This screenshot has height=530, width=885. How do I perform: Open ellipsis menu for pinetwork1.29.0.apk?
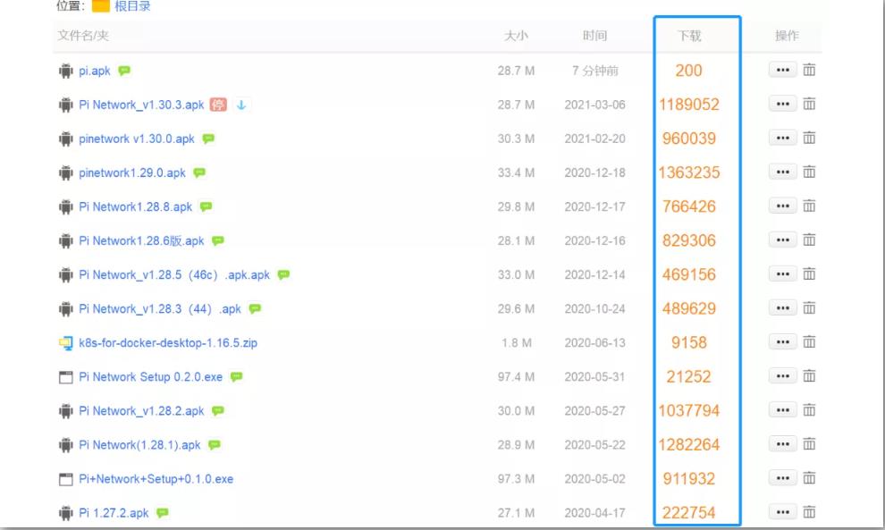pyautogui.click(x=783, y=172)
